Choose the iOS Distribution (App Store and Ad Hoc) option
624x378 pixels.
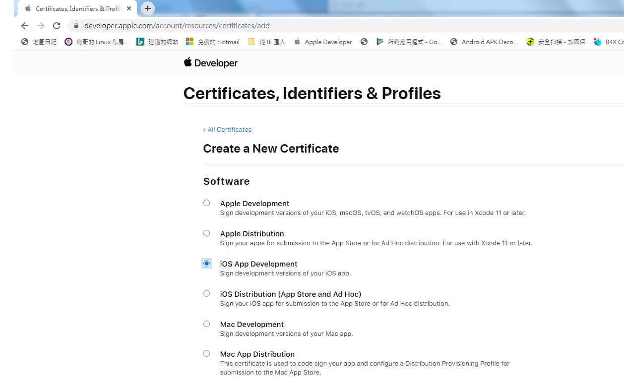coord(207,294)
